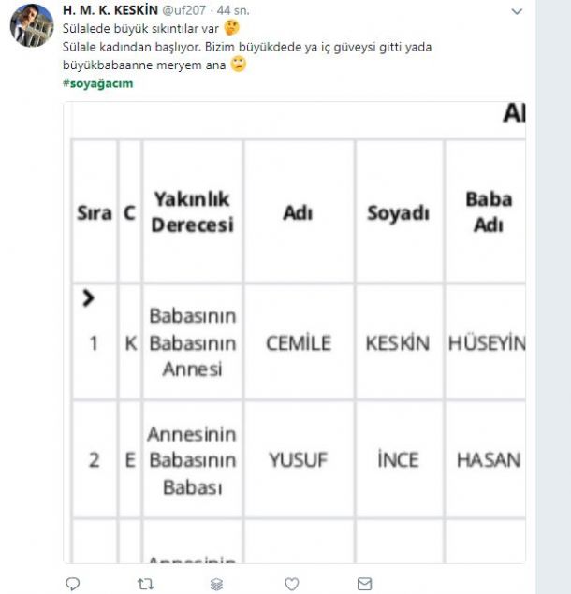The height and width of the screenshot is (594, 571).
Task: Open the author's profile picture
Action: (x=31, y=25)
